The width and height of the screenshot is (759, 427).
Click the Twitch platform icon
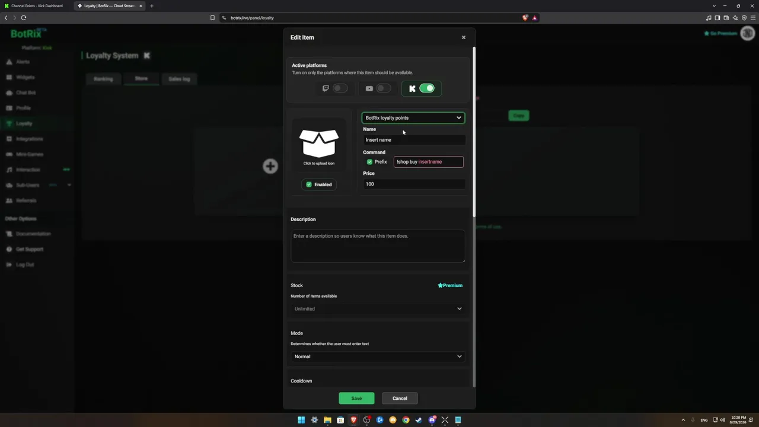(x=326, y=88)
